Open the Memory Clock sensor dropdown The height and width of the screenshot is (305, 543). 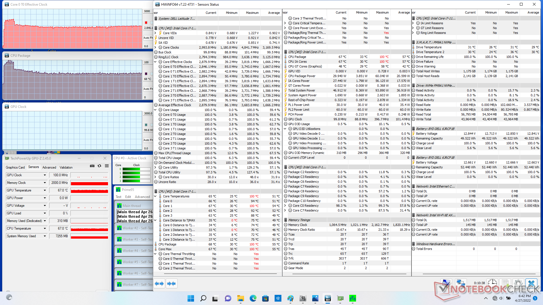45,183
